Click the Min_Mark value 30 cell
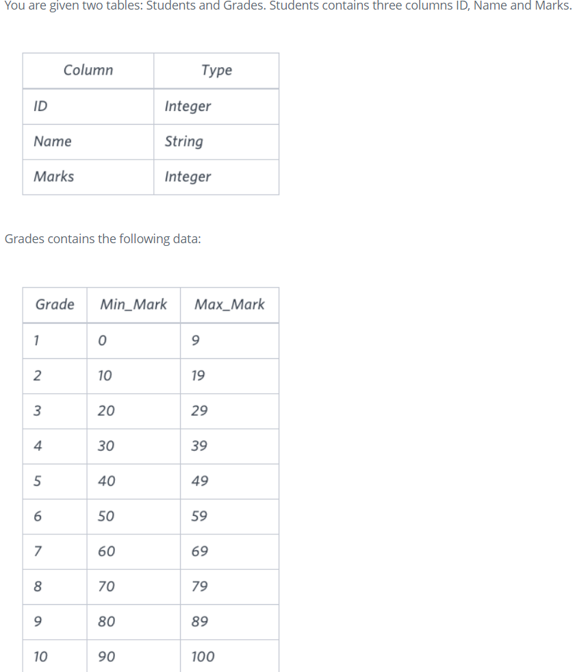 click(133, 446)
